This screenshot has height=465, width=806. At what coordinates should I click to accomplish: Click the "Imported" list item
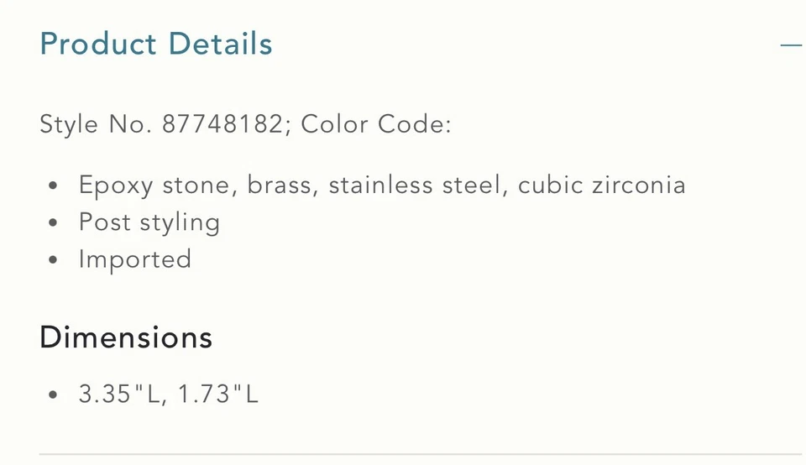point(135,259)
